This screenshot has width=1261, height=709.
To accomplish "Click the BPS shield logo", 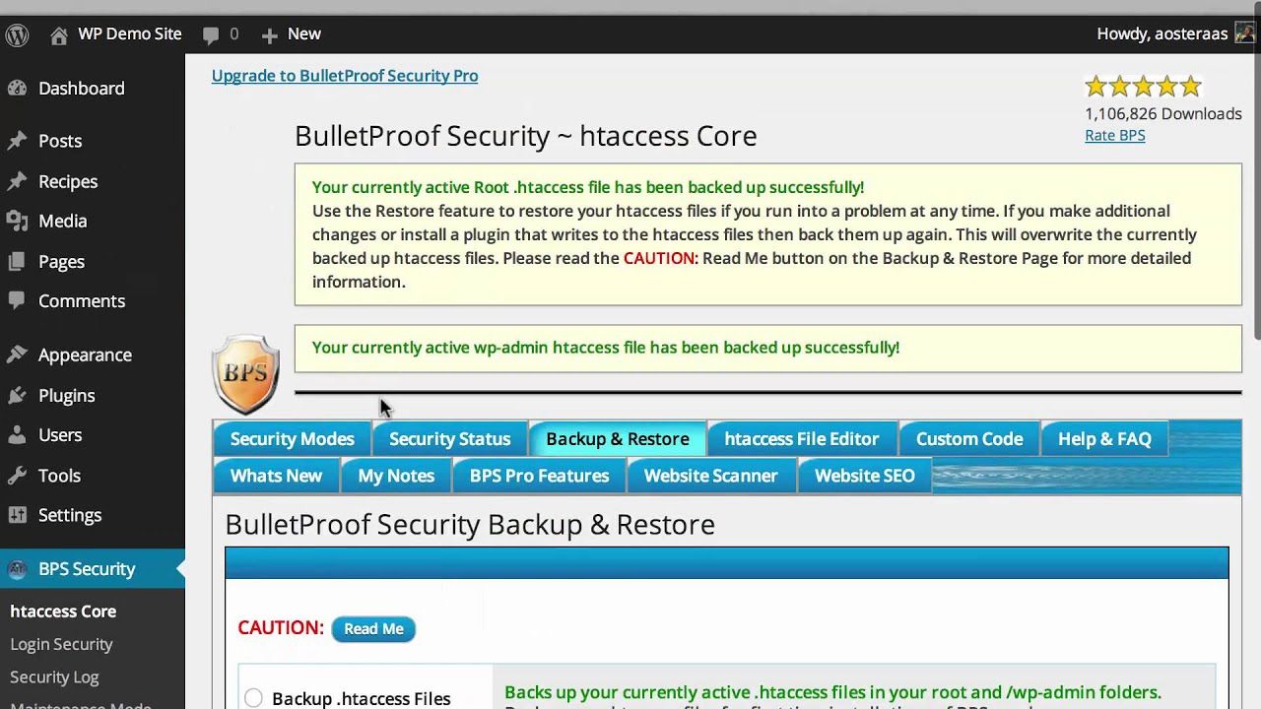I will click(245, 374).
